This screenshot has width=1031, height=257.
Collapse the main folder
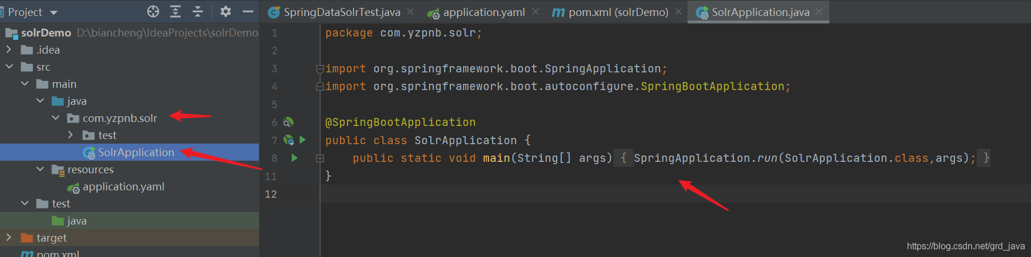(x=25, y=84)
